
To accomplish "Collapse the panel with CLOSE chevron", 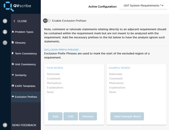I will [14, 21].
